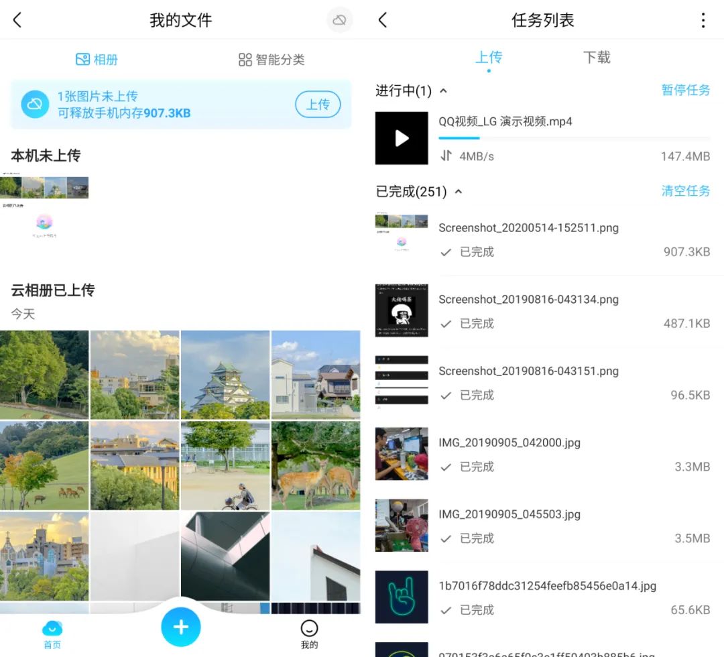Select file name QQ视频_LG 演示视频.mp4
Viewport: 724px width, 657px height.
click(505, 121)
